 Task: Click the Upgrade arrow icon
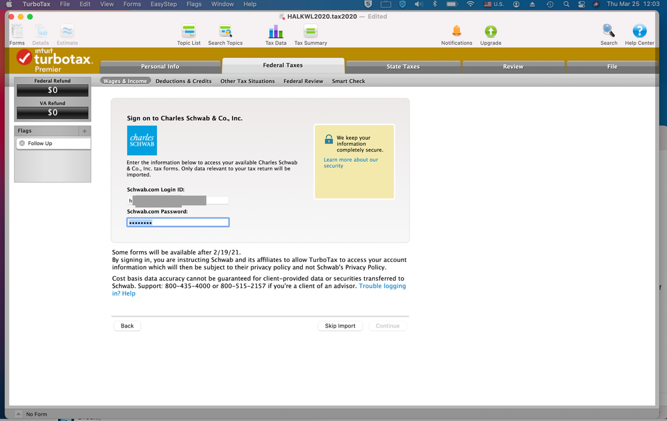pos(491,31)
